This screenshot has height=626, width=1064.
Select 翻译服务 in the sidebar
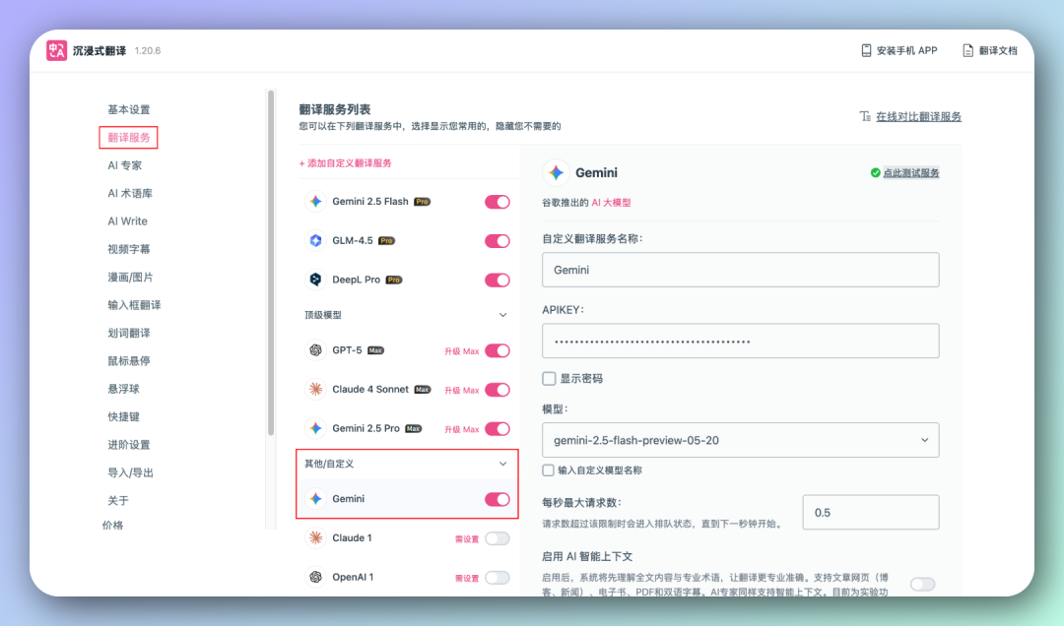point(129,138)
